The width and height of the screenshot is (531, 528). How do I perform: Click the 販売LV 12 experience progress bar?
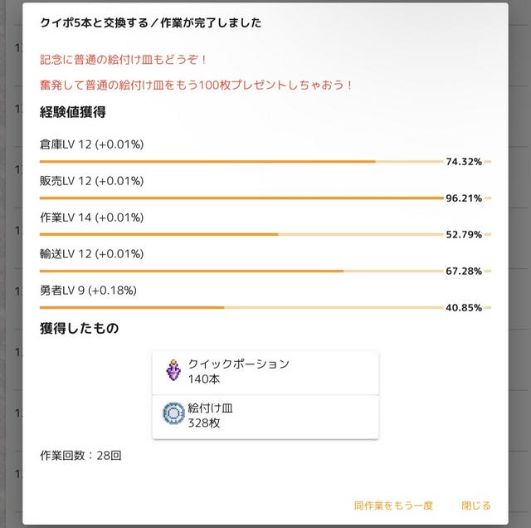241,198
